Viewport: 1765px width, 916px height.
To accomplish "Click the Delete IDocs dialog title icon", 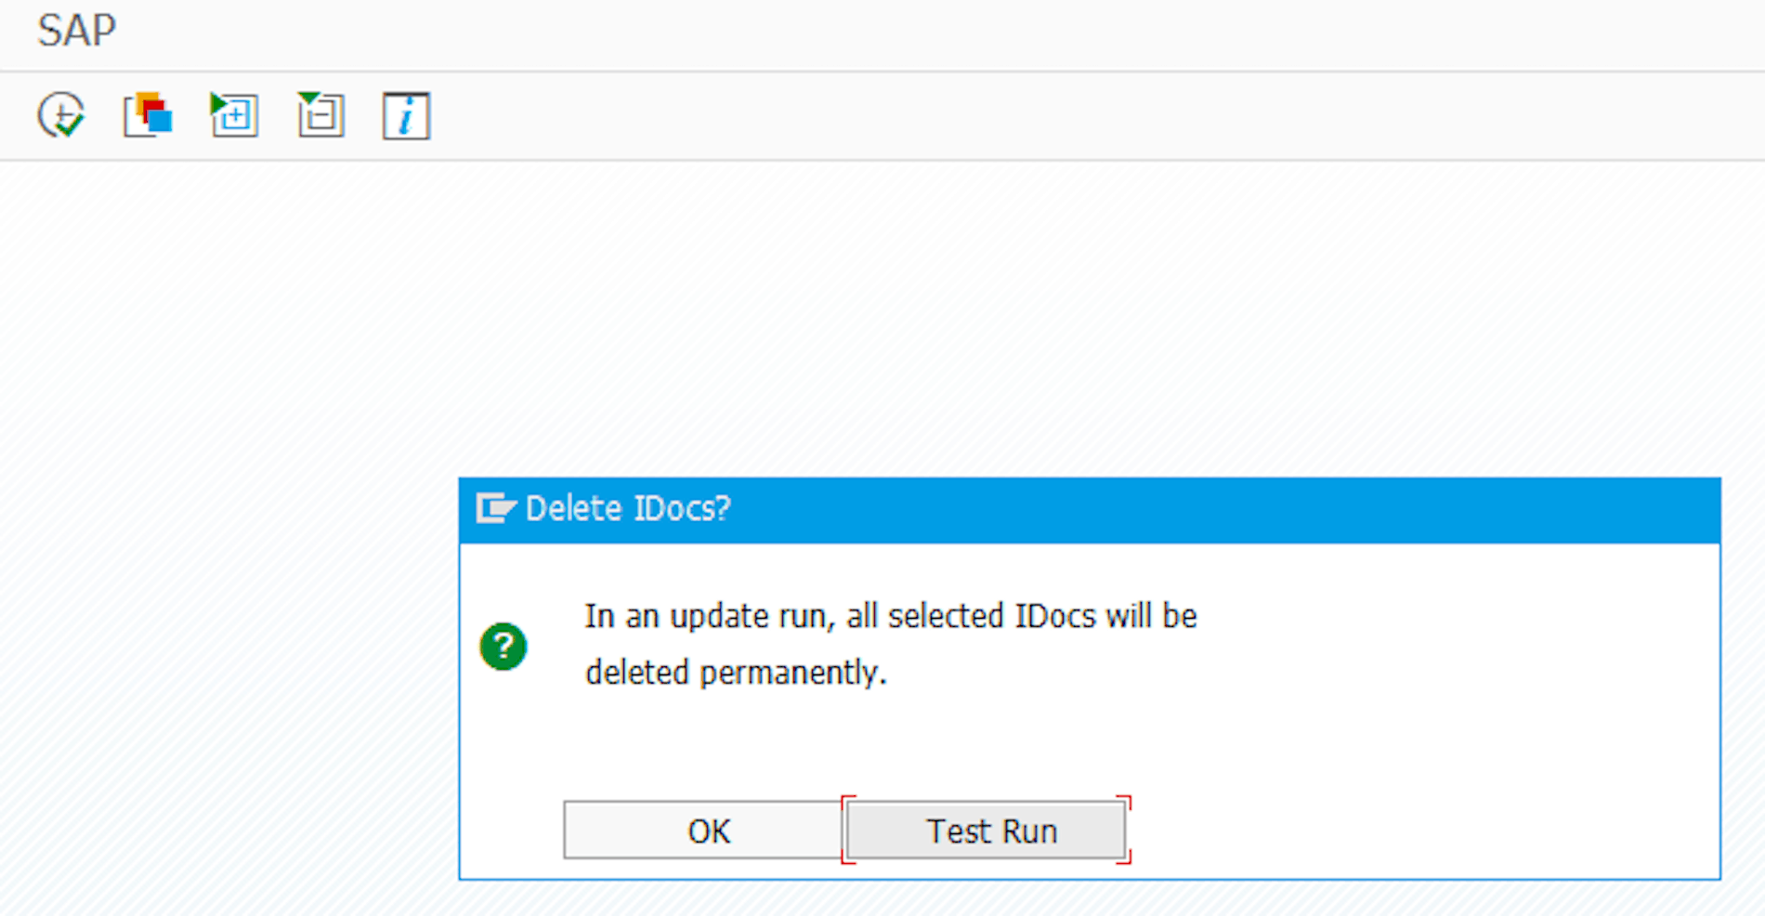I will (495, 509).
